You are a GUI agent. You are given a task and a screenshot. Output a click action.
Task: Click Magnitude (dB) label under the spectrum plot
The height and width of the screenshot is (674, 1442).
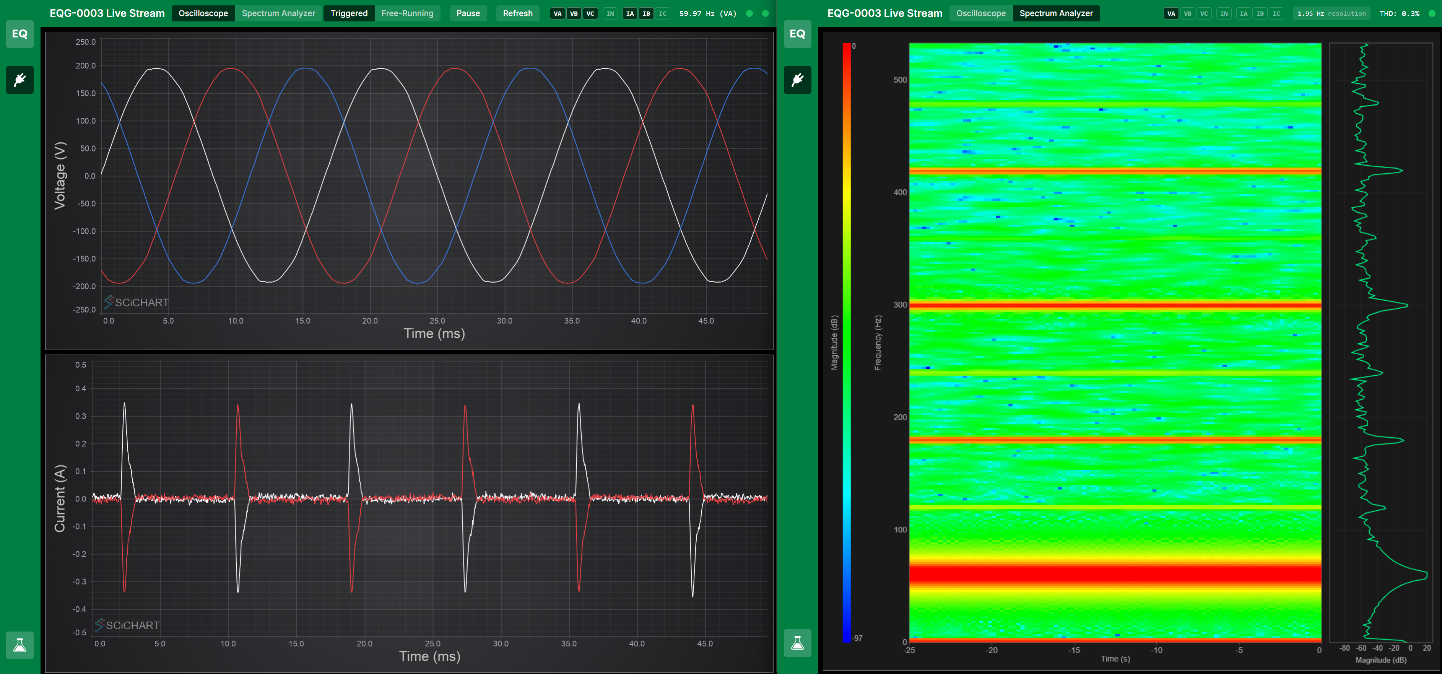point(1380,660)
